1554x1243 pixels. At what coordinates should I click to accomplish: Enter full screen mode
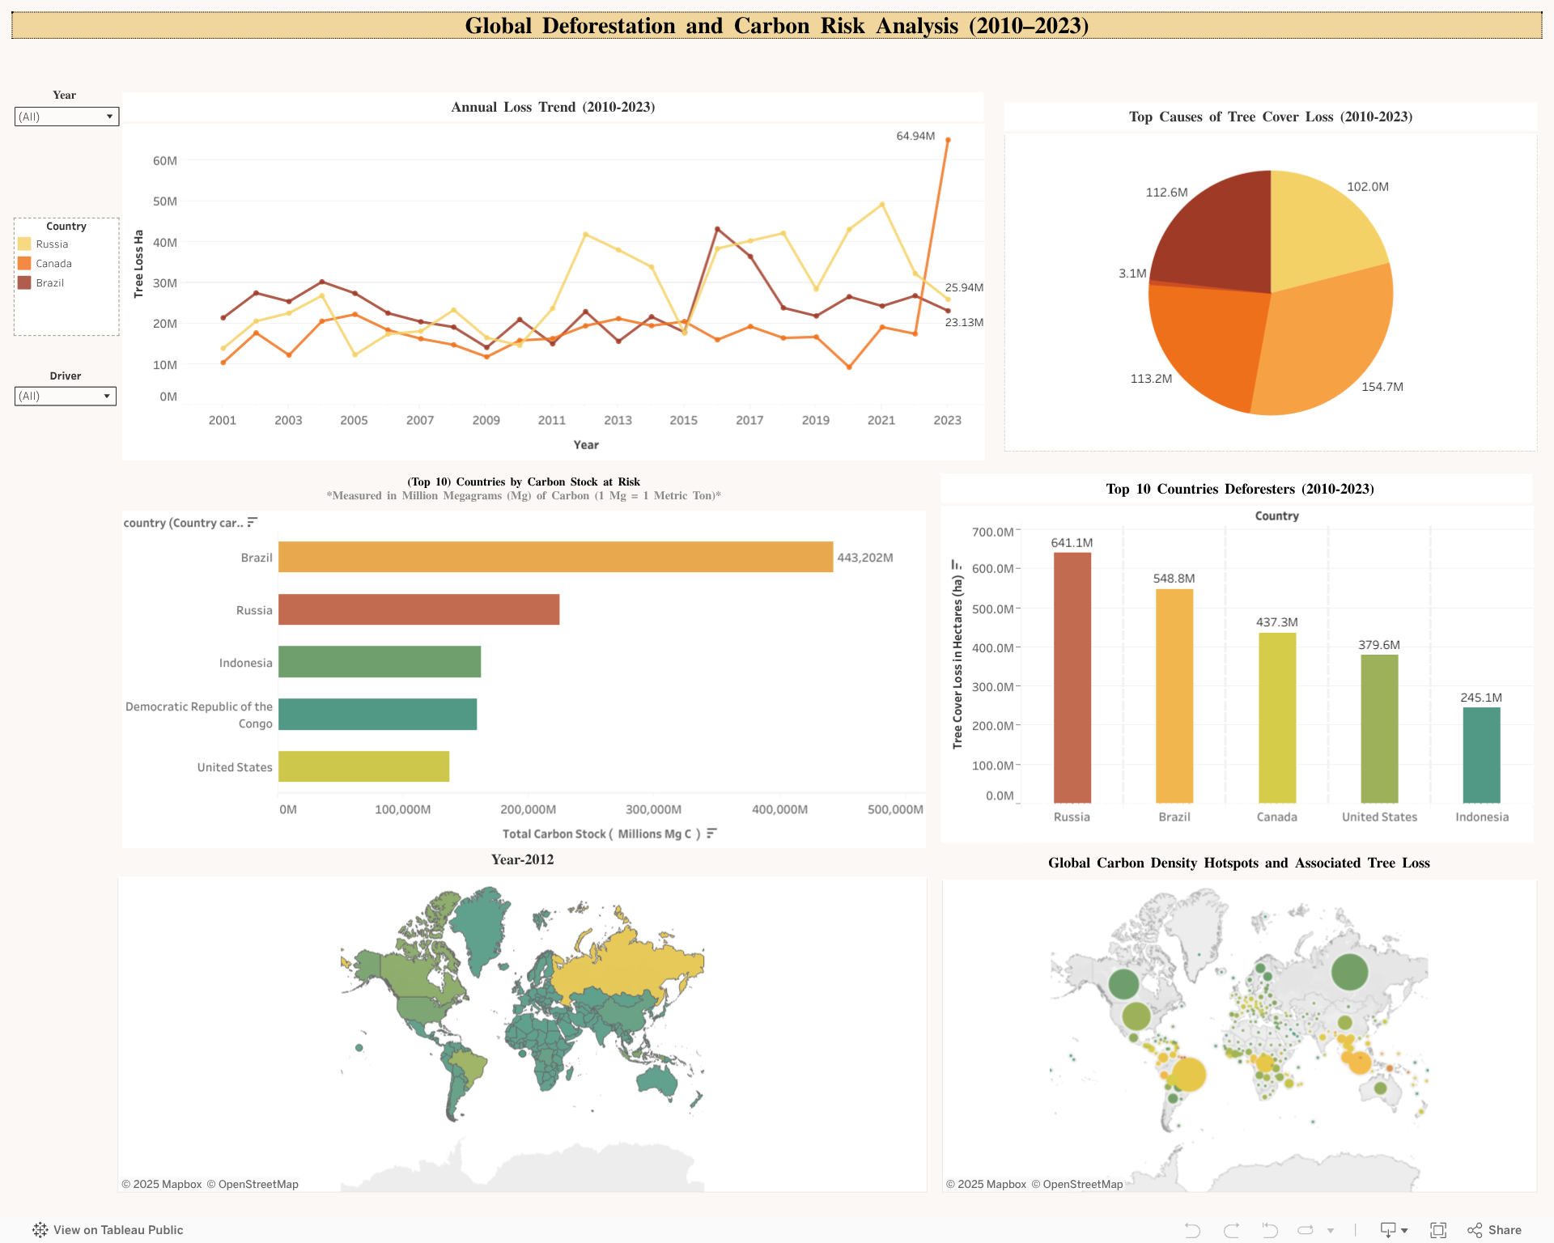[x=1437, y=1230]
